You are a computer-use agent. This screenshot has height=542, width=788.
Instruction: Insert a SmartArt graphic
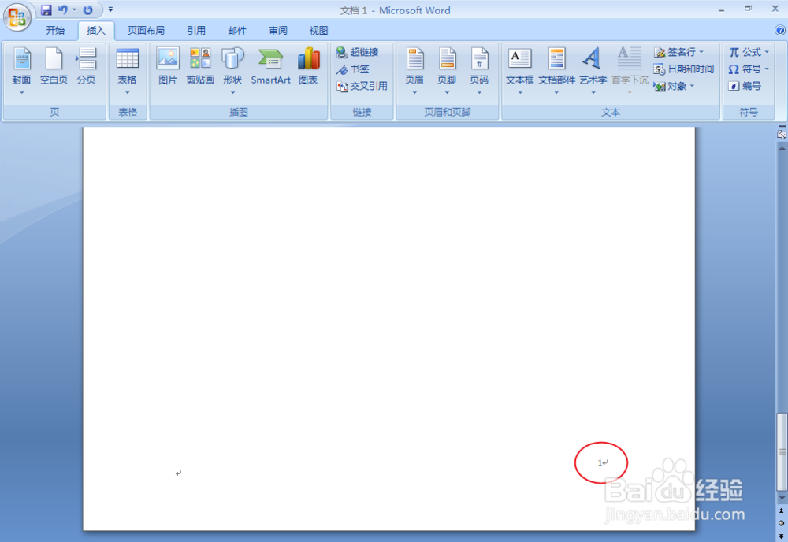coord(271,66)
